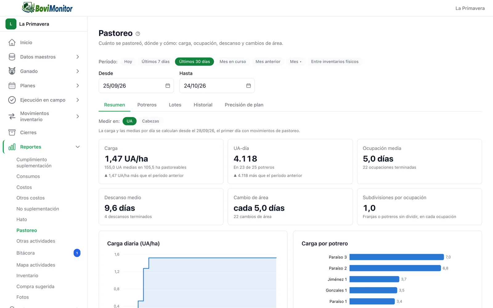Click the Paraíso 3 bar in chart
The image size is (493, 308).
(397, 257)
